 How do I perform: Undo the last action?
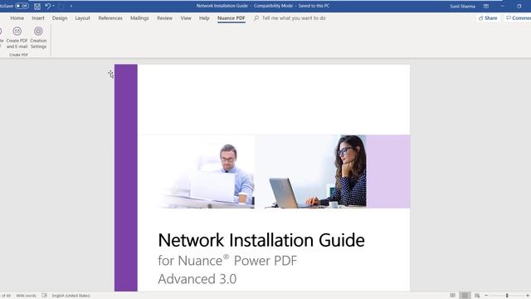(48, 6)
